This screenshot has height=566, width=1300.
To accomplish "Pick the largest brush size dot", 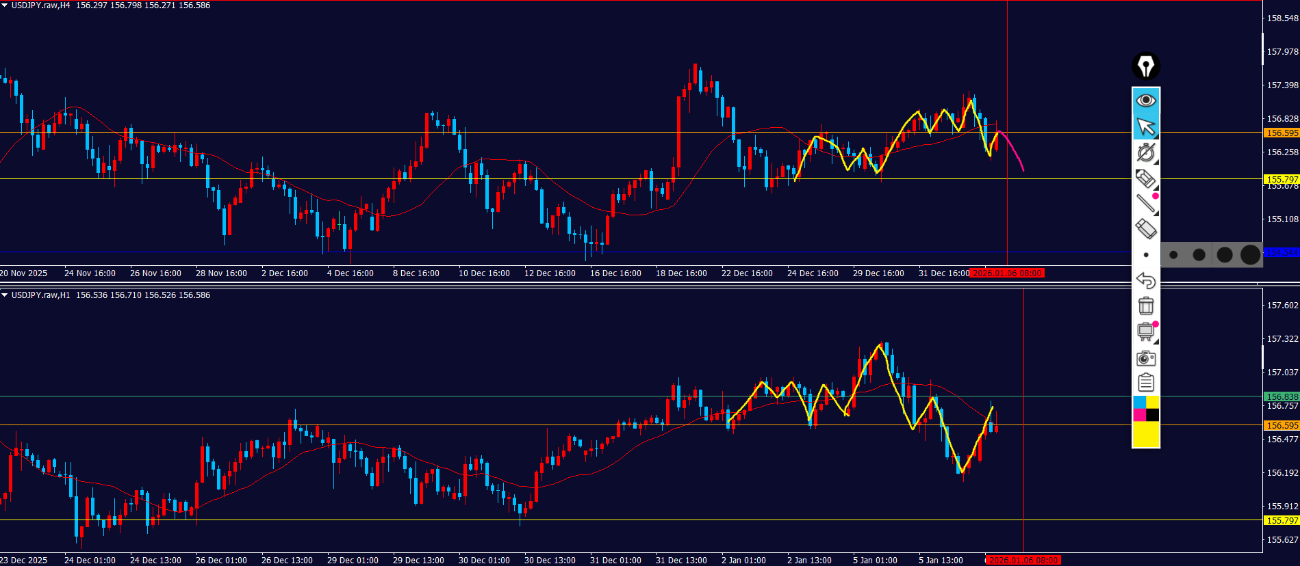I will coord(1250,255).
